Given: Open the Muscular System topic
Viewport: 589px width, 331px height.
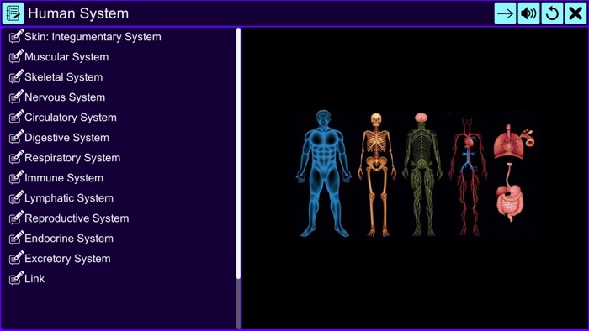Looking at the screenshot, I should coord(66,57).
